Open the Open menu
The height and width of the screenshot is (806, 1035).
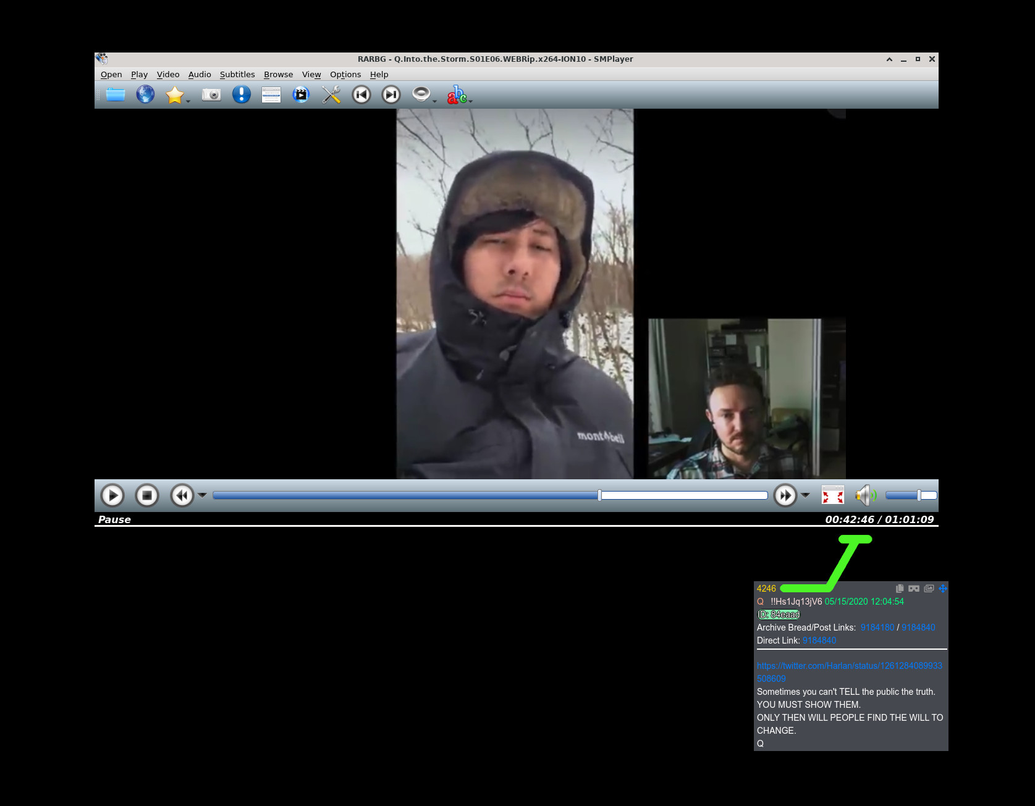pyautogui.click(x=111, y=75)
